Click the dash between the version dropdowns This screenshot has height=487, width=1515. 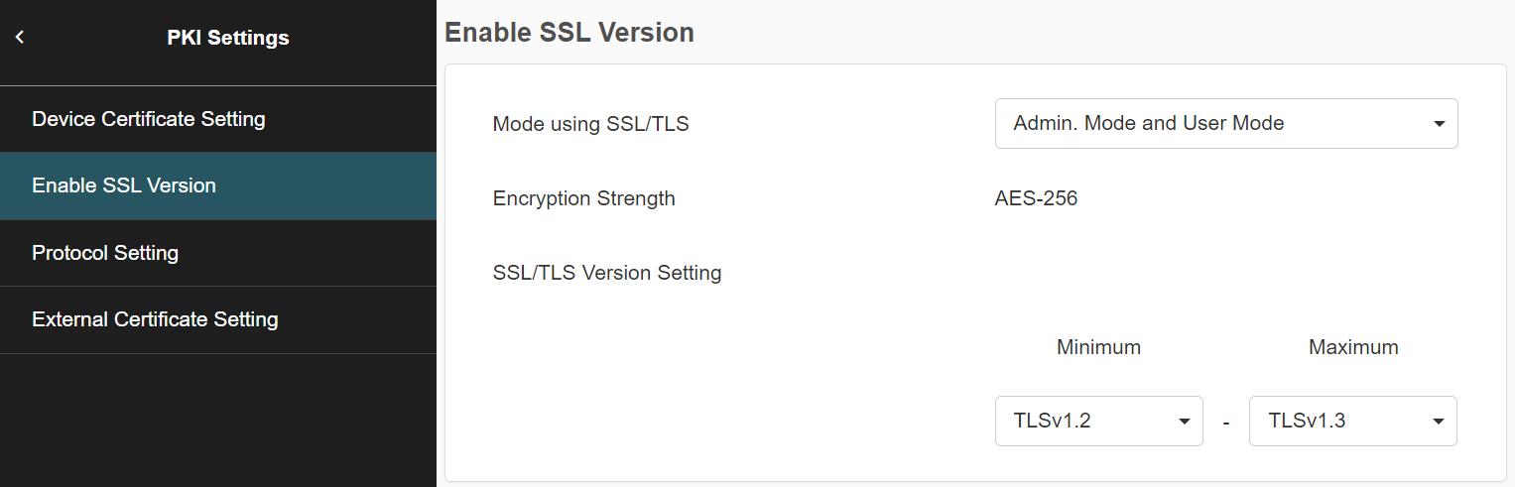(1226, 424)
